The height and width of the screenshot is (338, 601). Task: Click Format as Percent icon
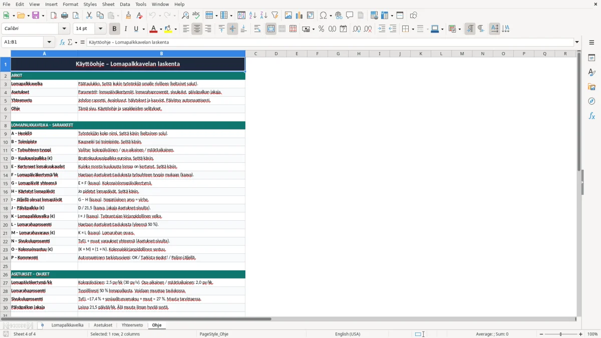321,29
